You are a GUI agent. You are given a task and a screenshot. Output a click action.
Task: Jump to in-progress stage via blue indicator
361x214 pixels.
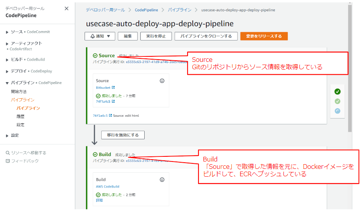338,111
